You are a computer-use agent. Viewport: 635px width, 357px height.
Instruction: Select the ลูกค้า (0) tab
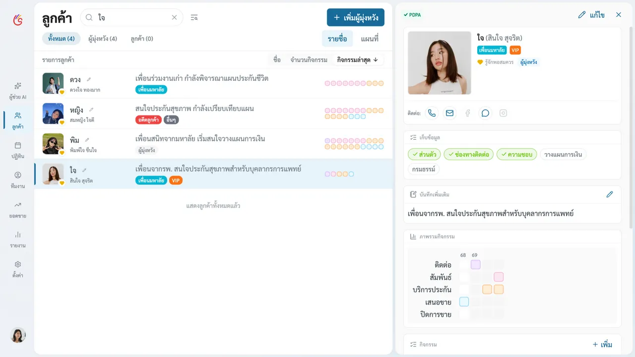coord(142,39)
